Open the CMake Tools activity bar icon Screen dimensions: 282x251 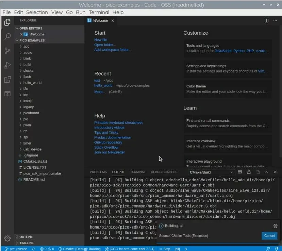coord(7,94)
